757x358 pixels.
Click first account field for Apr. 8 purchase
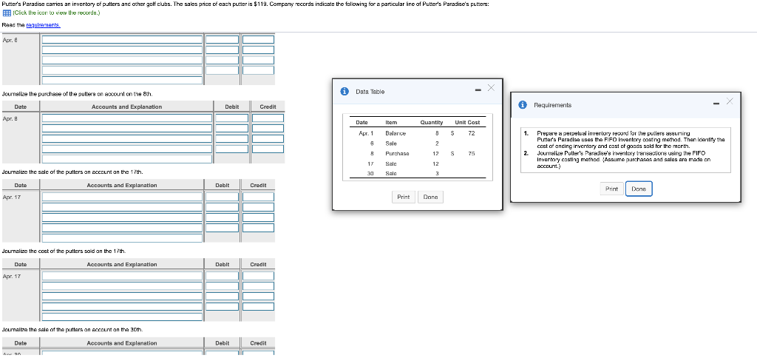coord(127,118)
